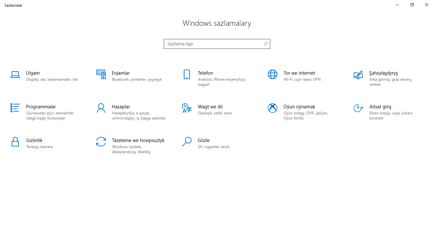The image size is (434, 244).
Task: Click text "Windows Update, ätiýaçlandyryş, dikeldiş"
Action: click(131, 149)
